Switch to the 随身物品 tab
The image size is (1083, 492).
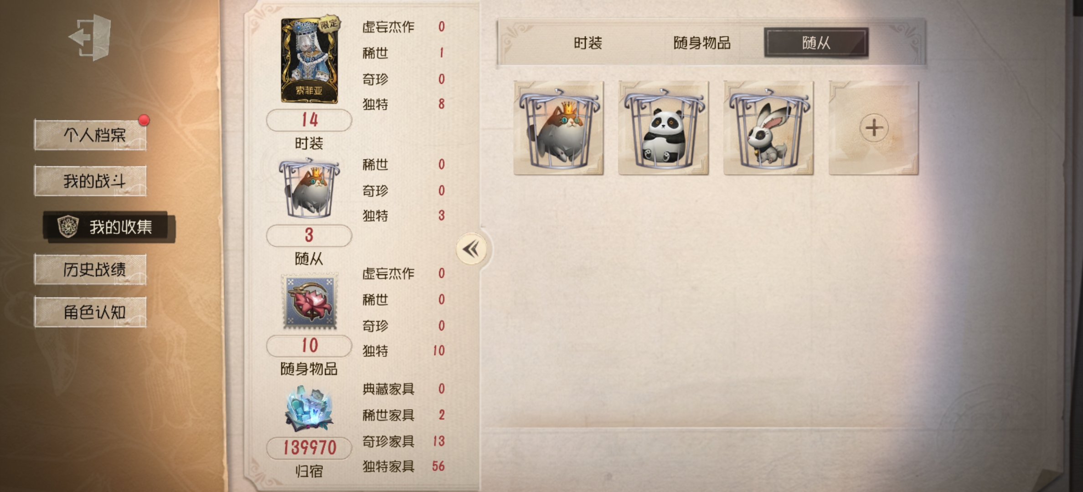pyautogui.click(x=702, y=43)
